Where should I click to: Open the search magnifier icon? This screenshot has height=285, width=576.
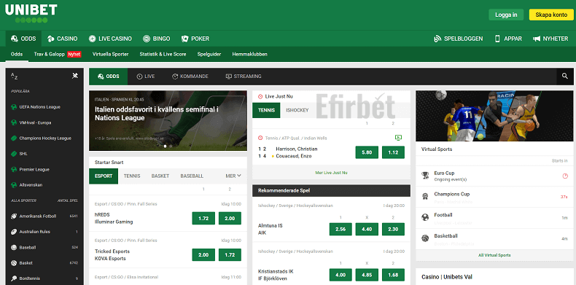coord(565,76)
